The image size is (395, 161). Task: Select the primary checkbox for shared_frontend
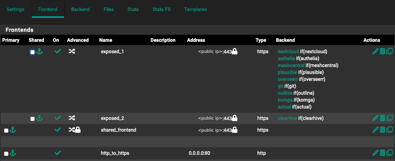click(6, 131)
